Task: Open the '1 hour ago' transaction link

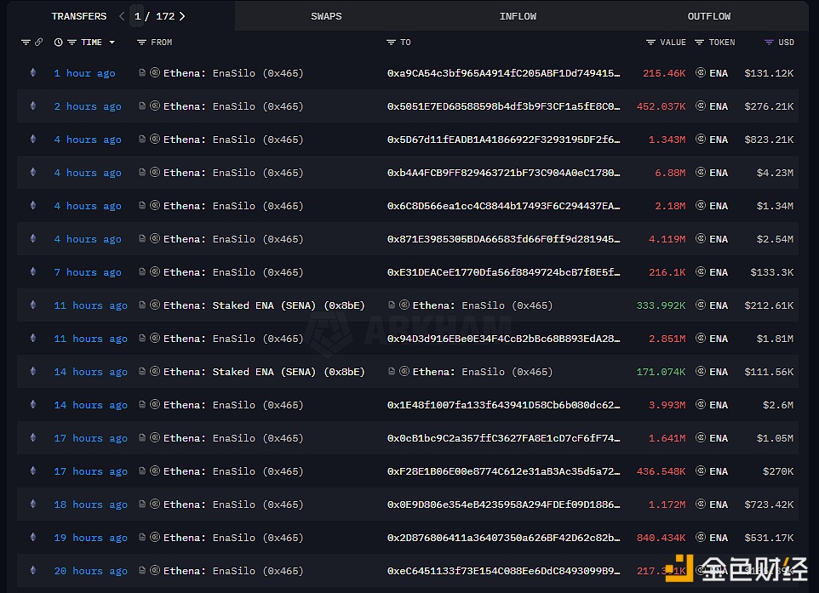Action: pyautogui.click(x=84, y=73)
